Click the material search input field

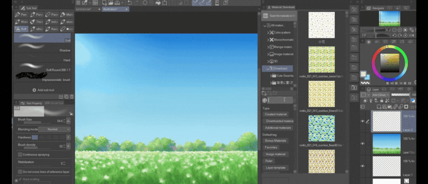[x=280, y=100]
